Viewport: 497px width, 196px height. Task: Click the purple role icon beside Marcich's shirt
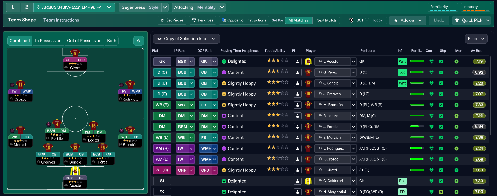click(x=12, y=130)
